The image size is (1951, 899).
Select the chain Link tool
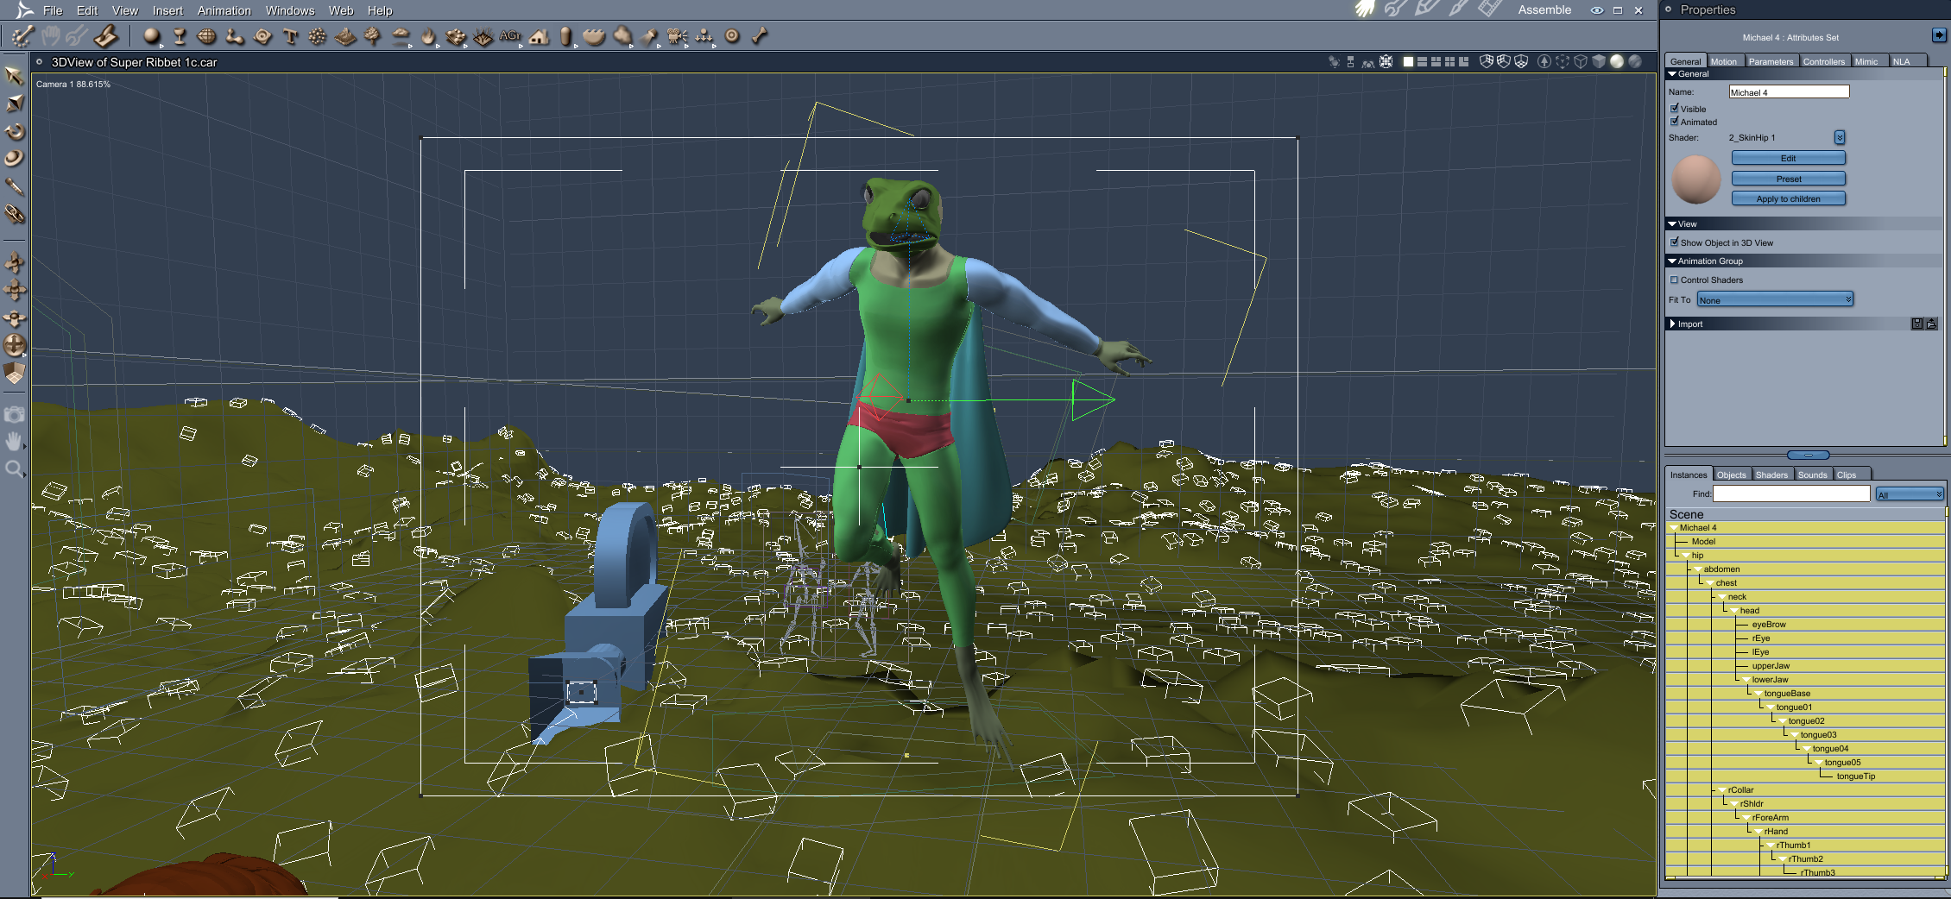click(14, 214)
